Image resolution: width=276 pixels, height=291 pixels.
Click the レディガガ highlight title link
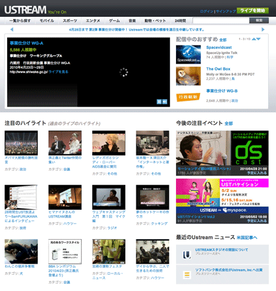tap(105, 162)
